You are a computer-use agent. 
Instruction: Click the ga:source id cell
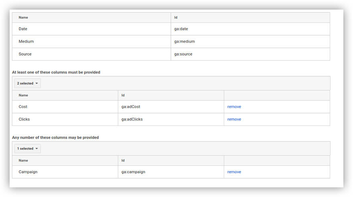tap(183, 54)
